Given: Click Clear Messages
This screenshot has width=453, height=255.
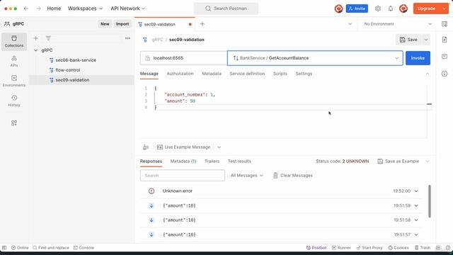Looking at the screenshot, I should [x=292, y=176].
